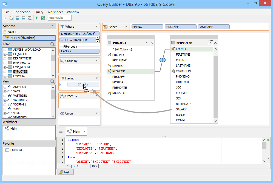
Task: Run the query with the green play icon
Action: tap(37, 18)
